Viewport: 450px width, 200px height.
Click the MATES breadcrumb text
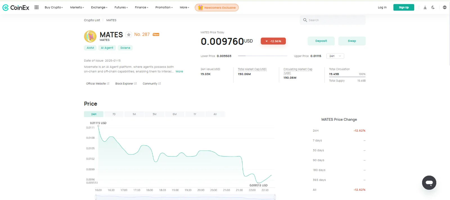click(111, 20)
